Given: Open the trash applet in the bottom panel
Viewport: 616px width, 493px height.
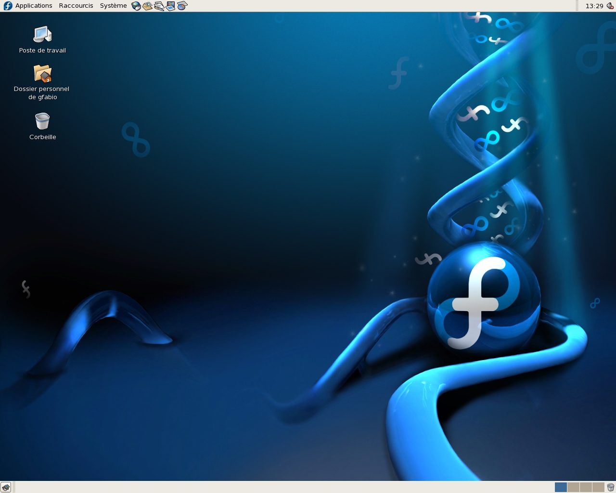Looking at the screenshot, I should 610,487.
